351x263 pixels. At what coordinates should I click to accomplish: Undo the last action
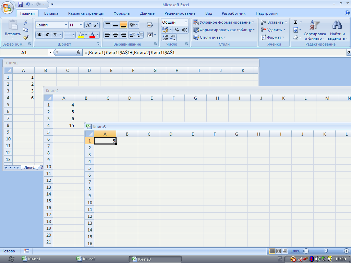(x=27, y=4)
